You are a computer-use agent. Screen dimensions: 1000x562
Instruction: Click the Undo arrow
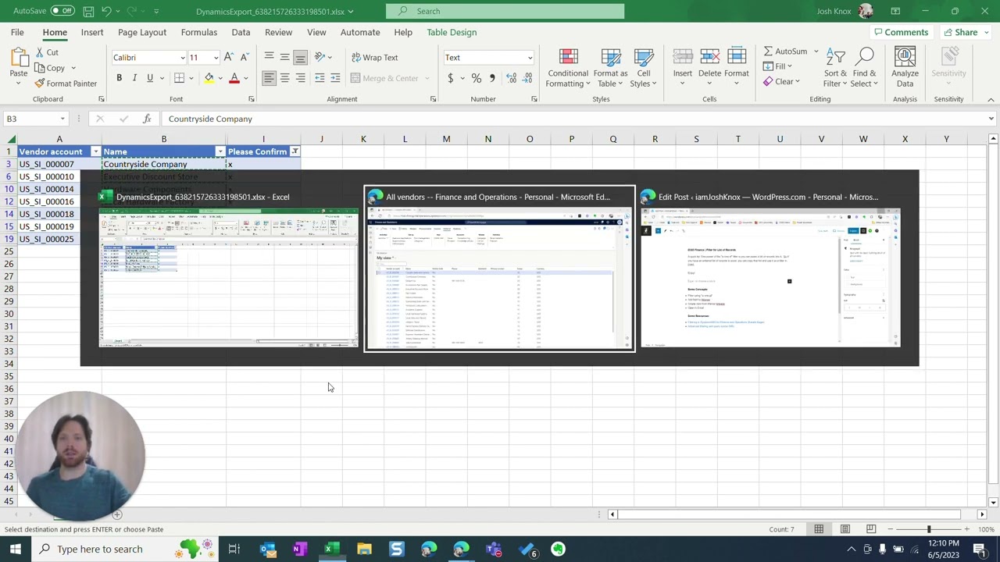pyautogui.click(x=106, y=11)
